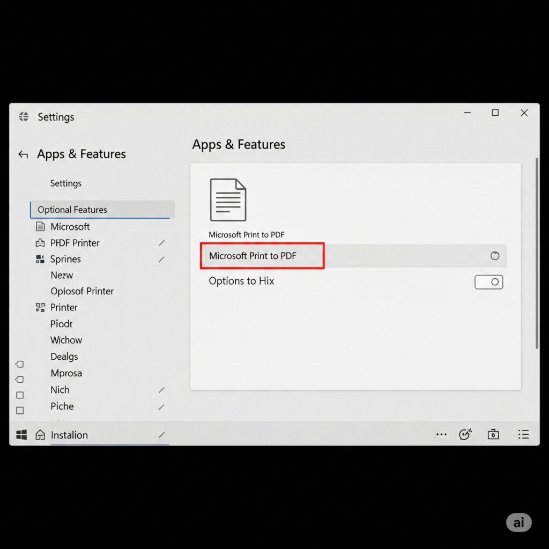Select Optional Features in the sidebar

tap(102, 210)
